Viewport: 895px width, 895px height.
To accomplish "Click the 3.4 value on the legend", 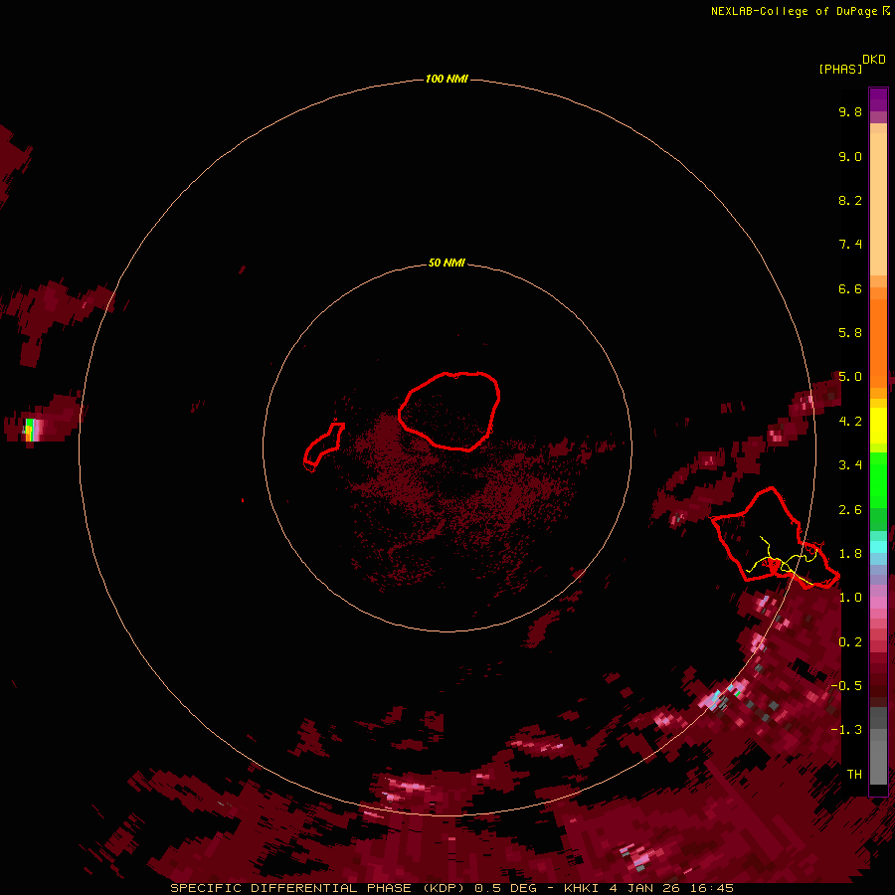I will [x=850, y=465].
